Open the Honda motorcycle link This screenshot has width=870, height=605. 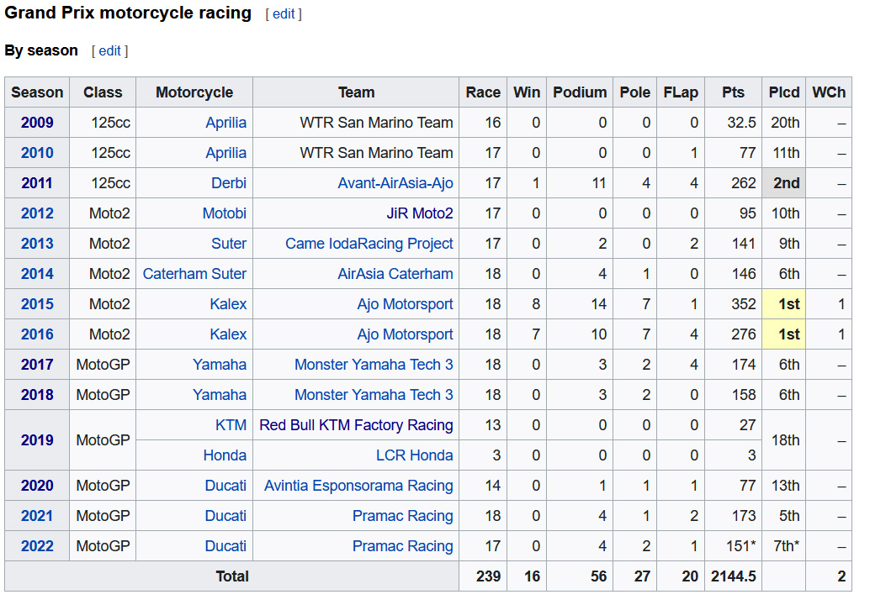click(x=225, y=455)
